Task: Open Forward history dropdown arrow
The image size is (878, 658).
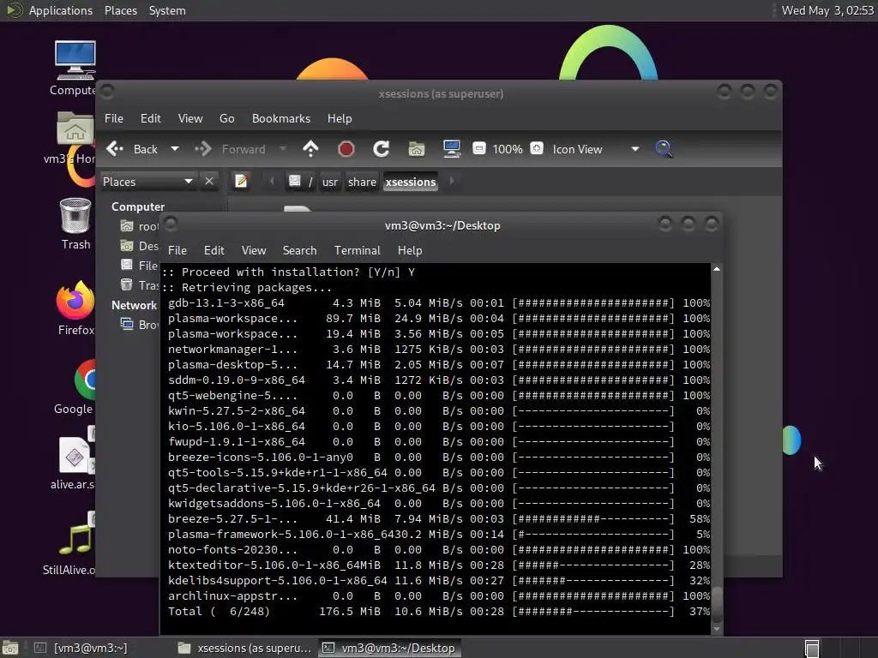Action: coord(283,149)
